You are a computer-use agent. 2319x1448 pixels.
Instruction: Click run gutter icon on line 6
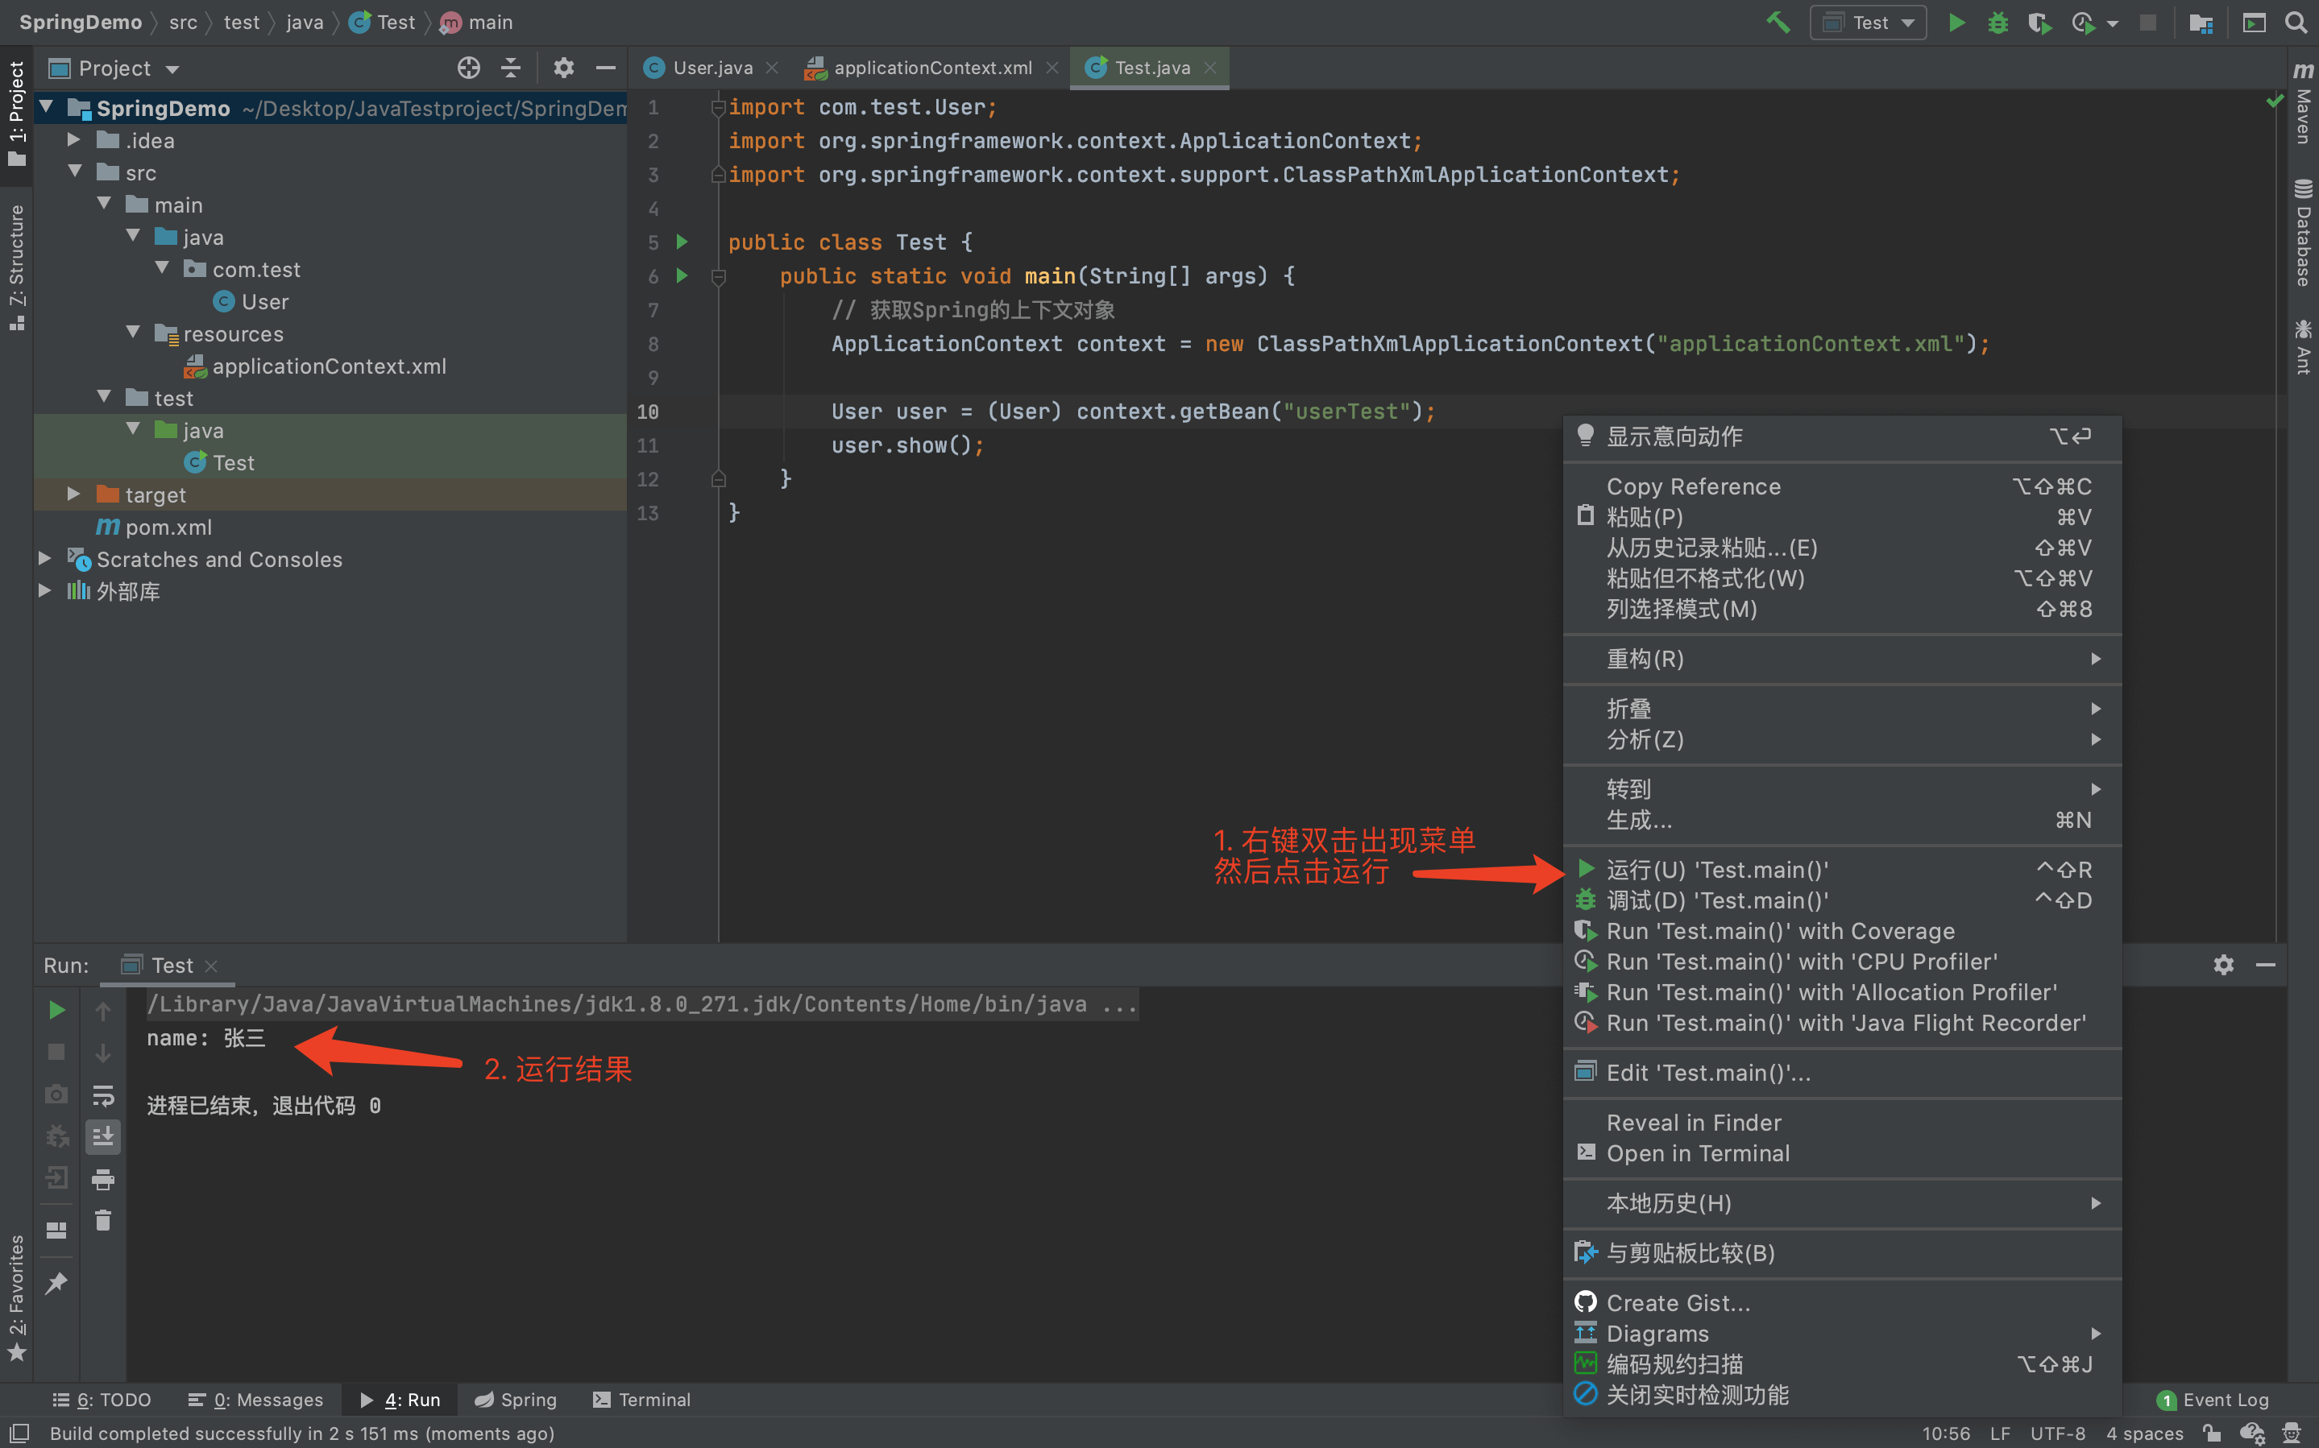tap(682, 275)
